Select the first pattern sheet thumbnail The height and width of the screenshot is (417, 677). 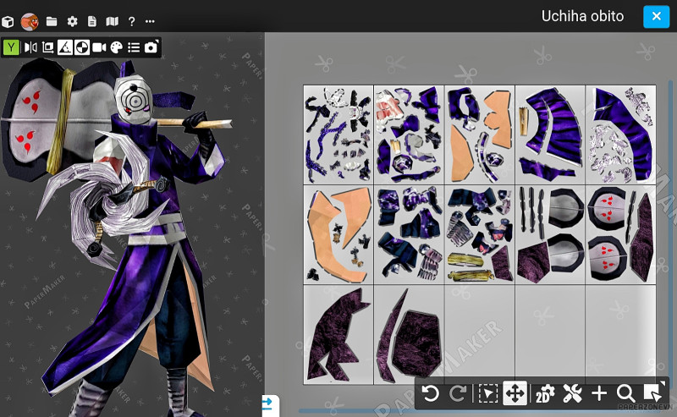point(338,134)
